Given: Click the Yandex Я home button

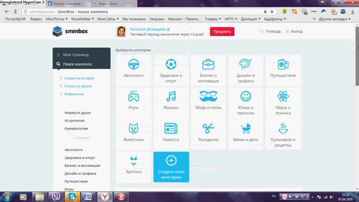Looking at the screenshot, I should coord(15,12).
